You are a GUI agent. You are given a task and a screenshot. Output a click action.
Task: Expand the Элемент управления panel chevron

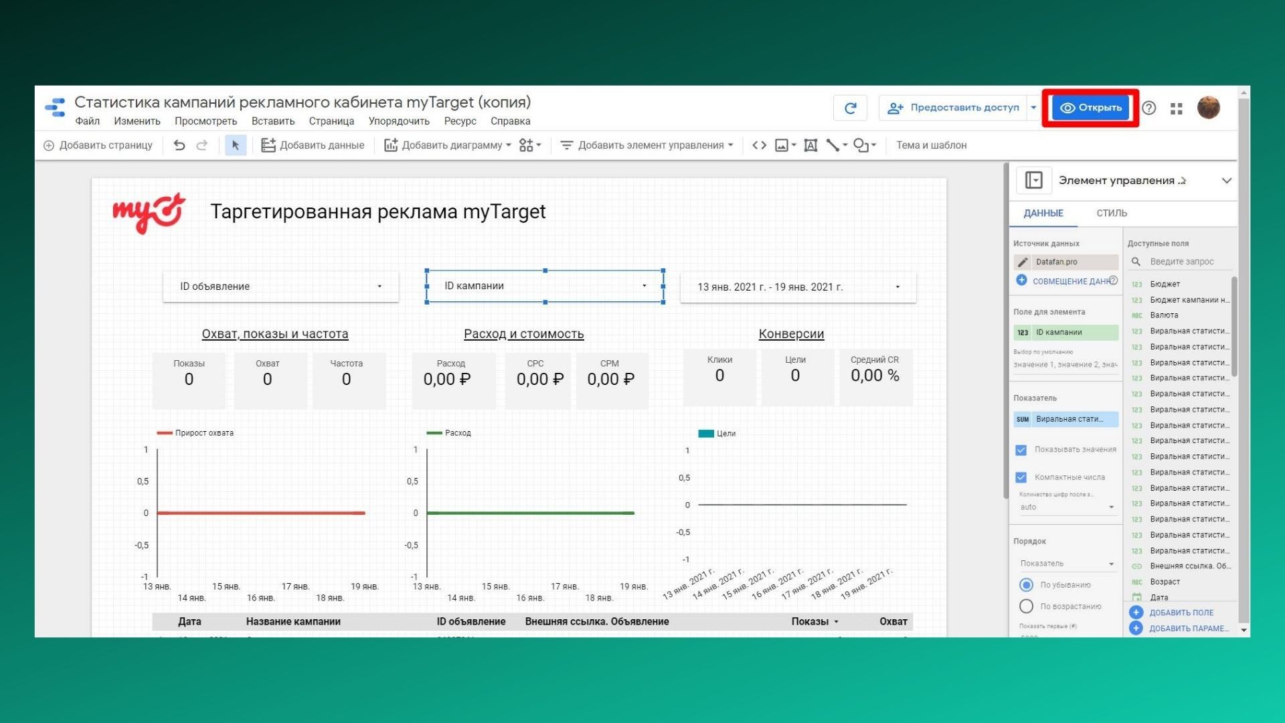(1226, 180)
